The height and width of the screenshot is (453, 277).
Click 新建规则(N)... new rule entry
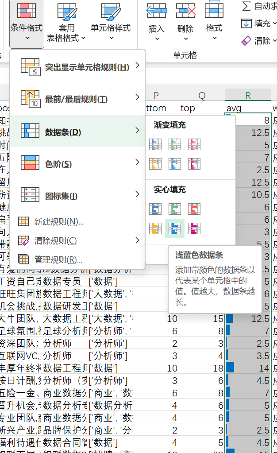(77, 221)
